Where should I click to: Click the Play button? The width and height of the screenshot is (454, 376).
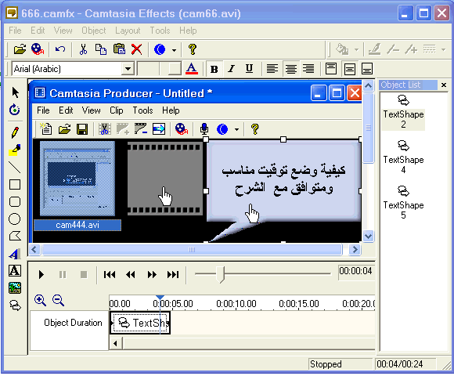click(x=41, y=274)
